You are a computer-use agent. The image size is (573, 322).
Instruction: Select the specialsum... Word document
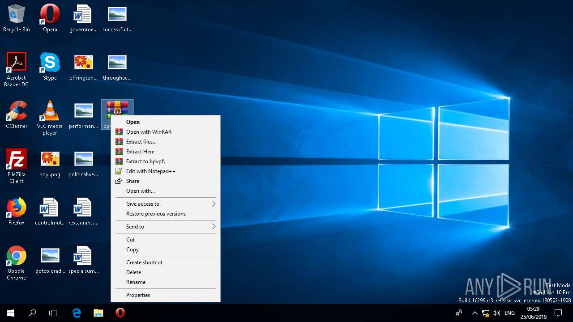tap(83, 260)
